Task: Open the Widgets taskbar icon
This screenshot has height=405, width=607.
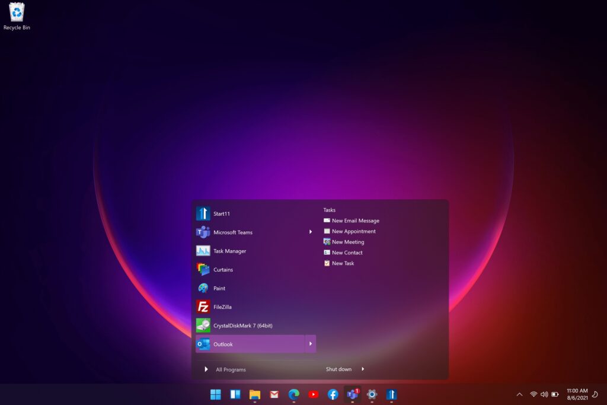Action: (x=235, y=394)
